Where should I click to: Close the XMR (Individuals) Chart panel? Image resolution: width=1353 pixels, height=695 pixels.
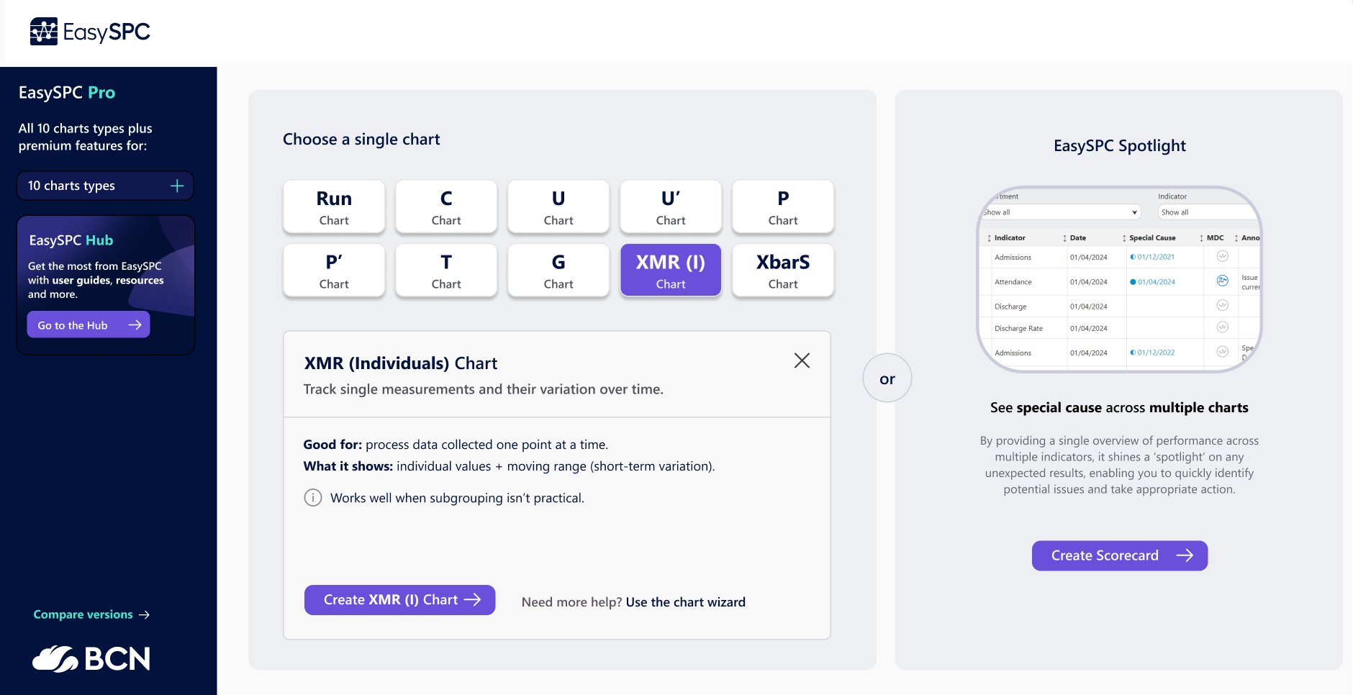coord(802,360)
